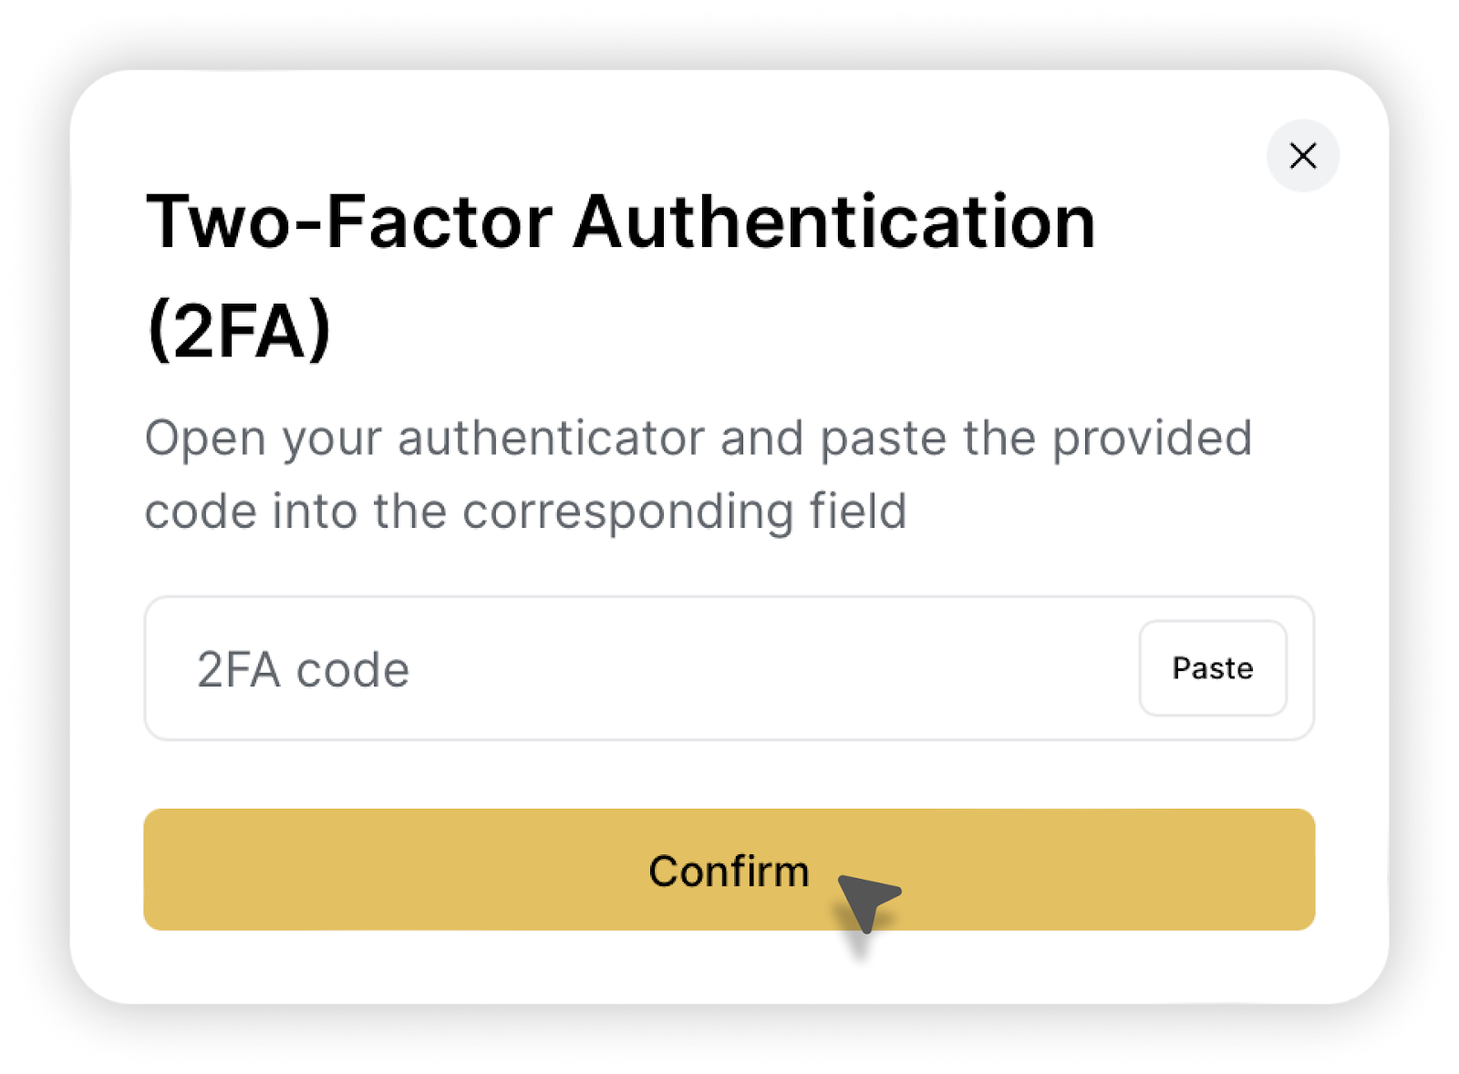Dismiss the 2FA popup with the X

pyautogui.click(x=1303, y=156)
